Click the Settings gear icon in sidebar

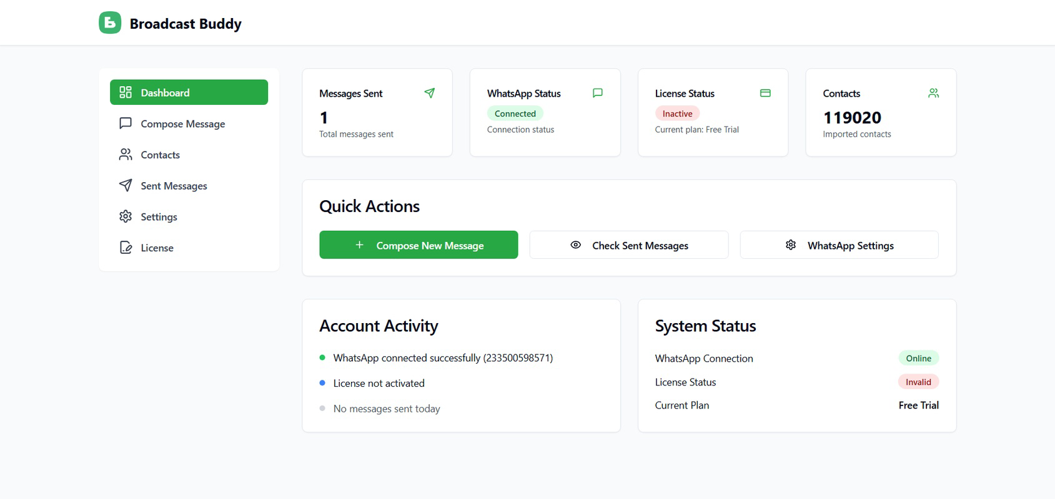pos(126,216)
